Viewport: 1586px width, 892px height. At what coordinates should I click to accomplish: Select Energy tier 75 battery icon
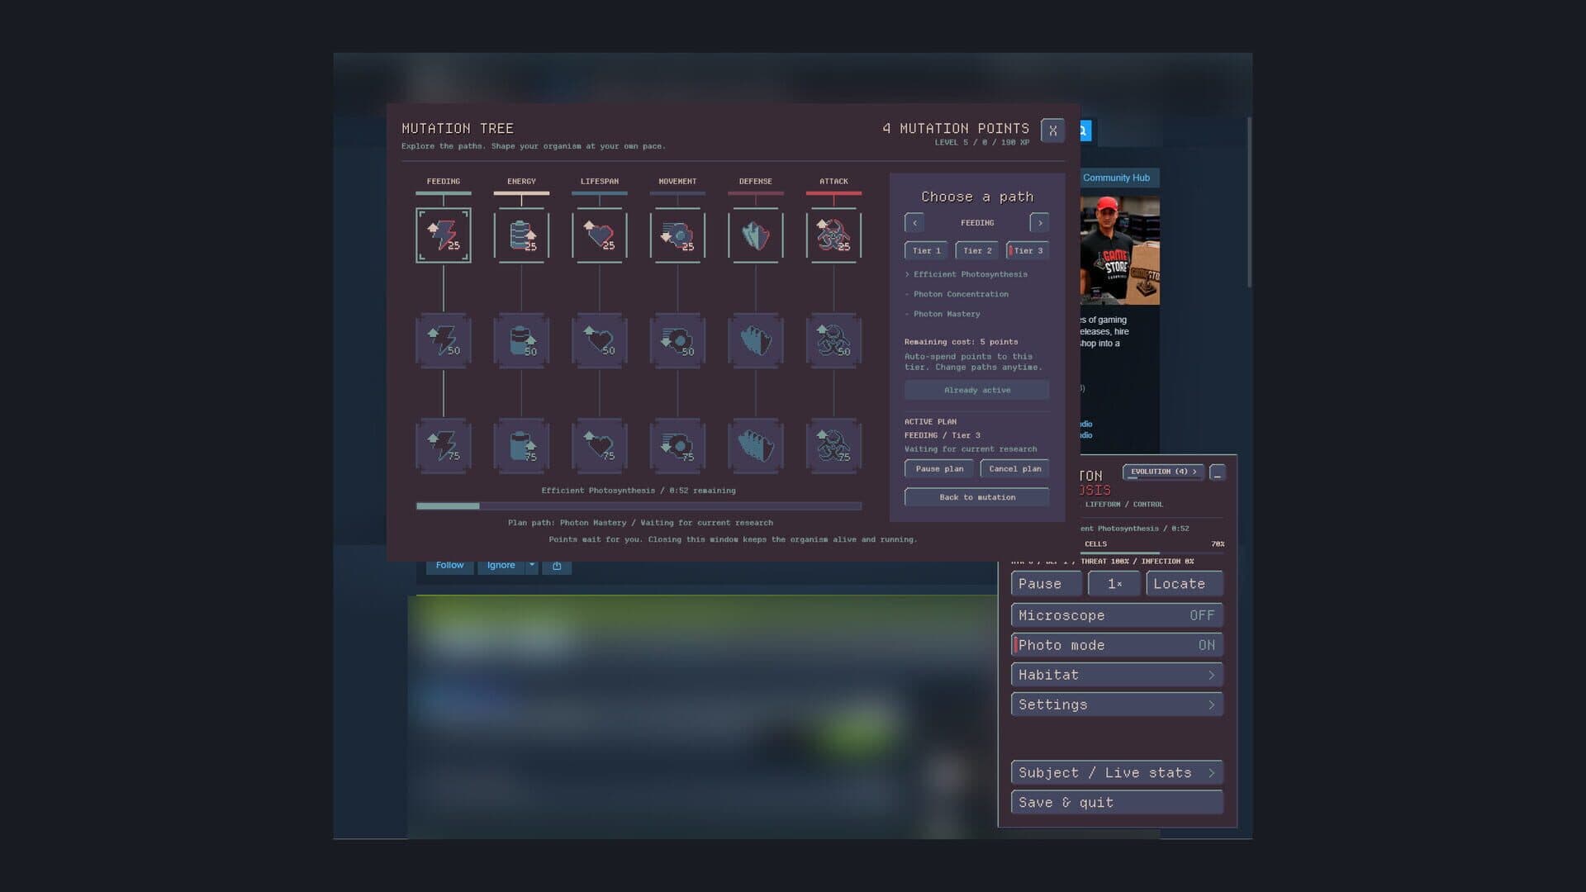pyautogui.click(x=521, y=446)
